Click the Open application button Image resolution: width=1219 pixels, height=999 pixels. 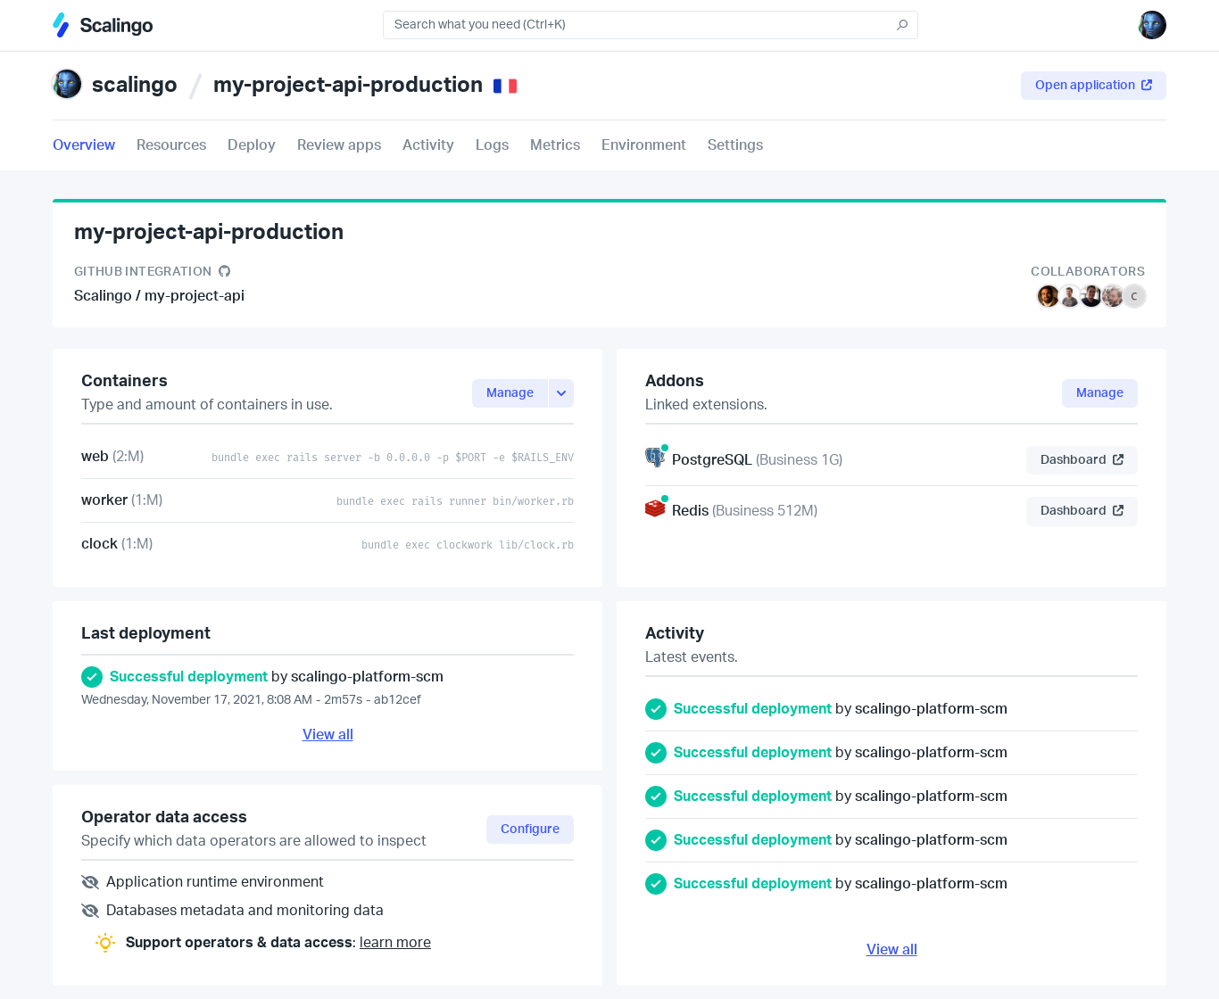(x=1093, y=86)
